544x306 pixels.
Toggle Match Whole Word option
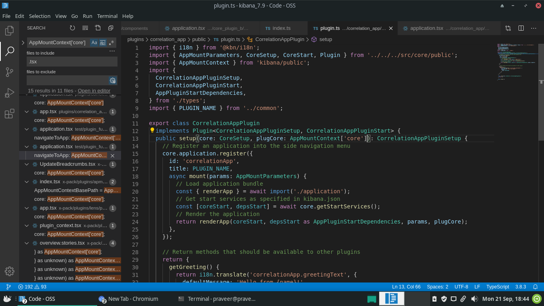click(103, 43)
